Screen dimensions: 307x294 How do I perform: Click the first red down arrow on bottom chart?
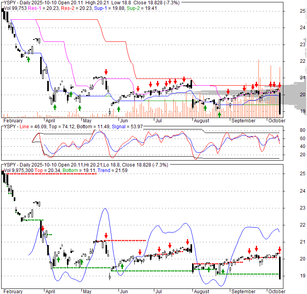tap(41, 229)
